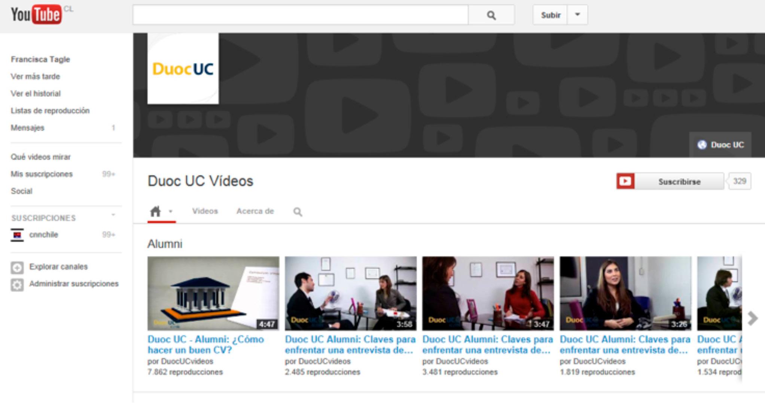Open '¿Cómo hacer un buen CV?' video title
This screenshot has height=403, width=765.
tap(205, 345)
